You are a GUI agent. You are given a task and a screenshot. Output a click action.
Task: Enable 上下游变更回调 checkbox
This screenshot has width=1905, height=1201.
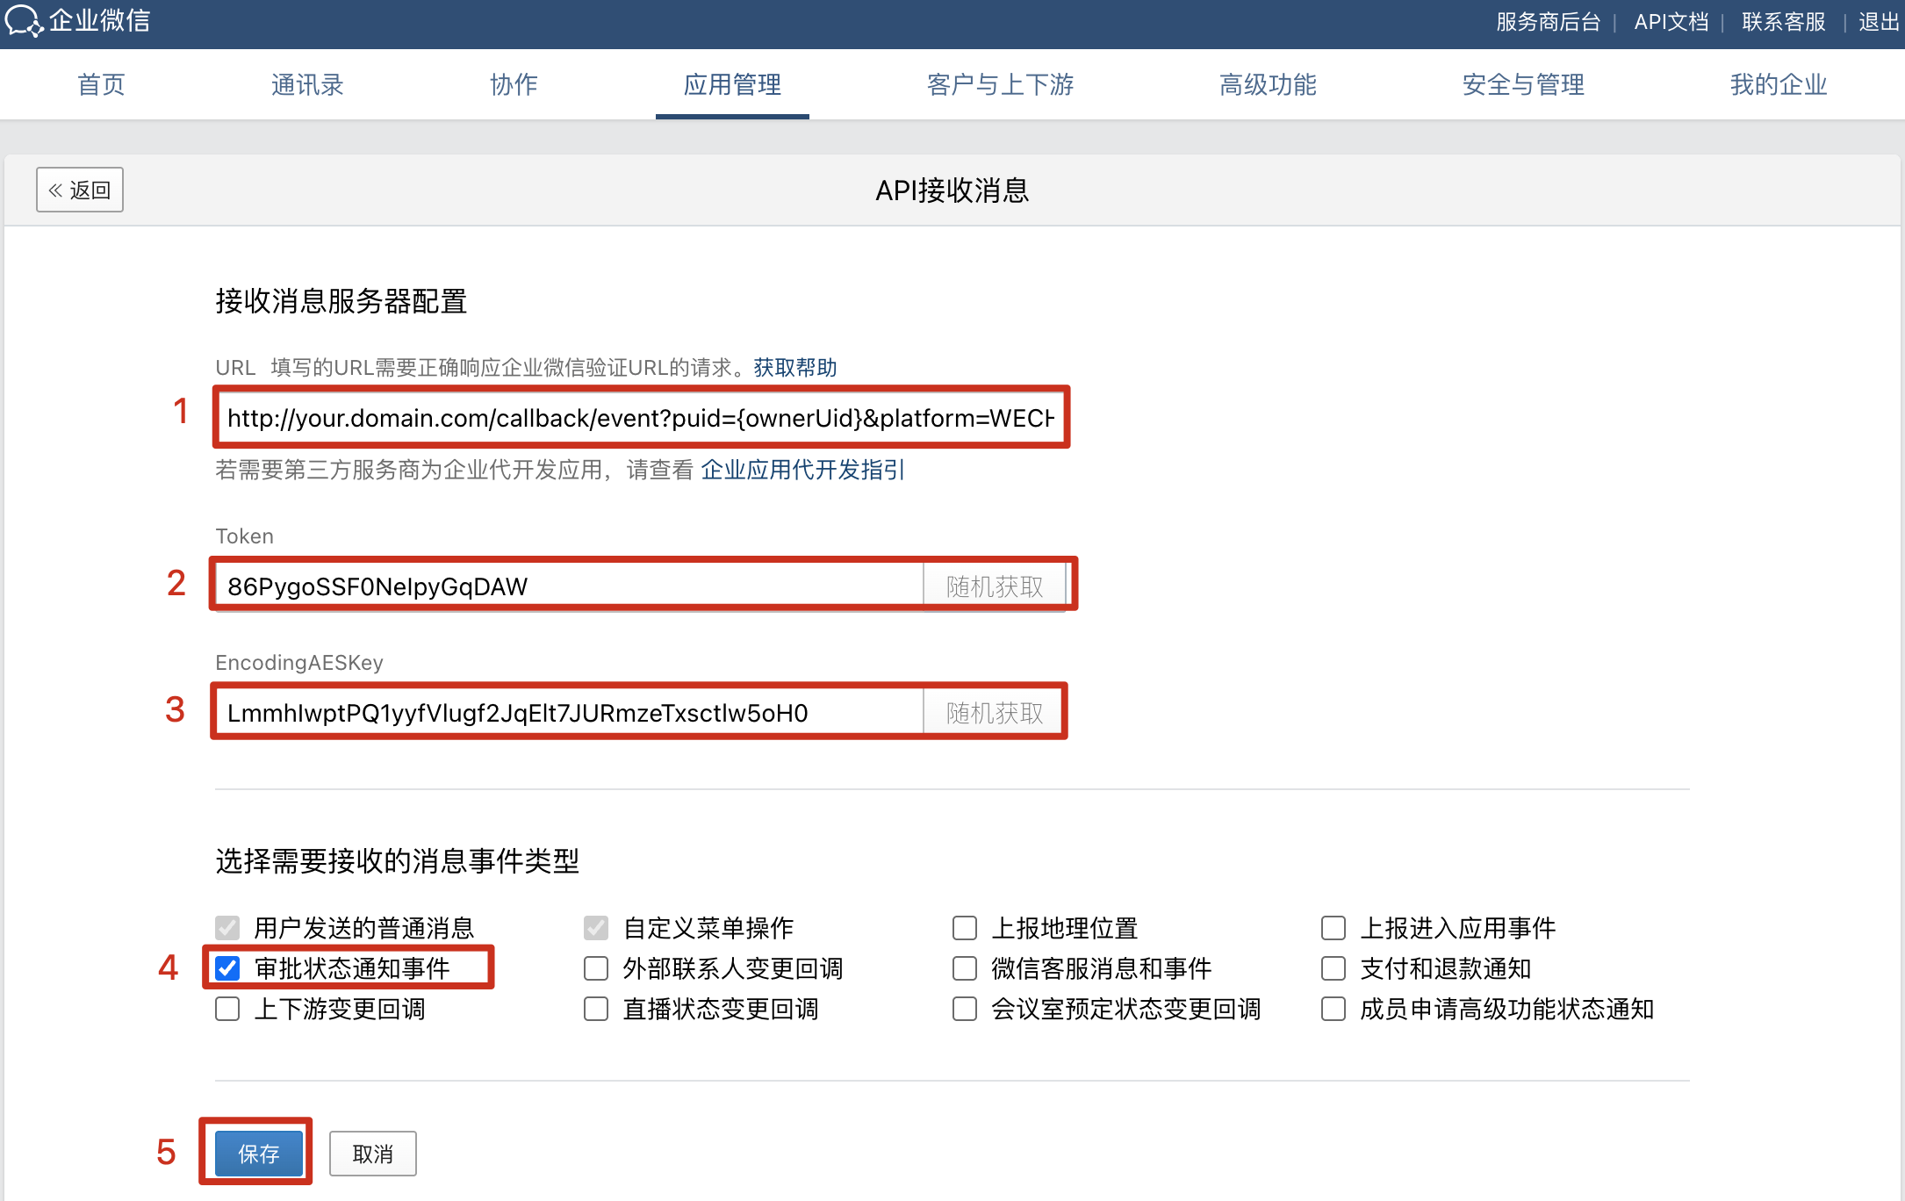(x=227, y=1009)
